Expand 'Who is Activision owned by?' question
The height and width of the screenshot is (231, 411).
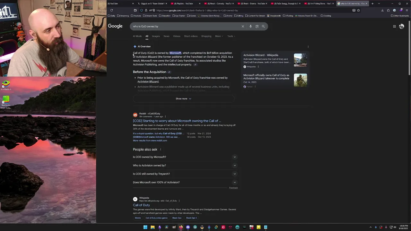185,166
